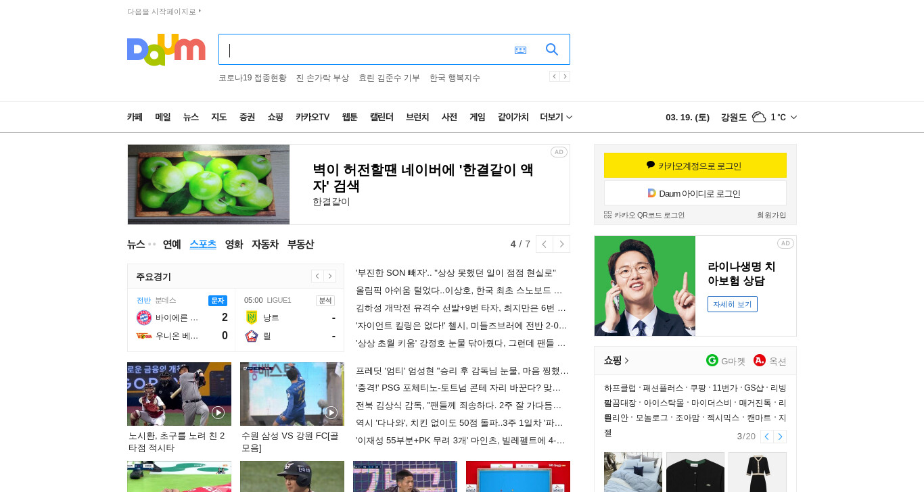This screenshot has width=924, height=492.
Task: Click the Daum logo
Action: pyautogui.click(x=166, y=50)
